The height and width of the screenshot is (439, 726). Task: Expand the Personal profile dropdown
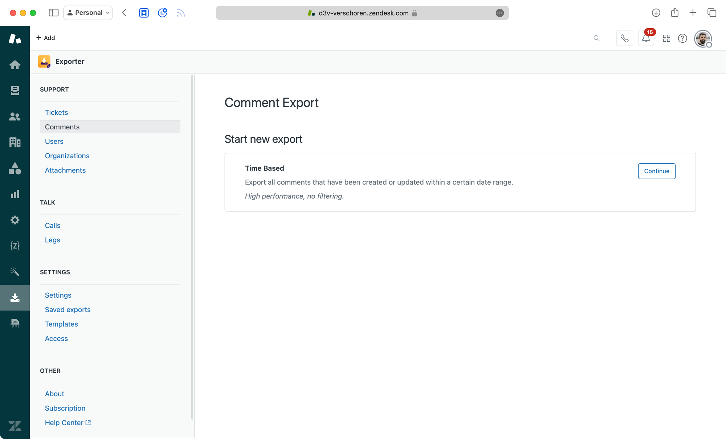click(x=88, y=13)
